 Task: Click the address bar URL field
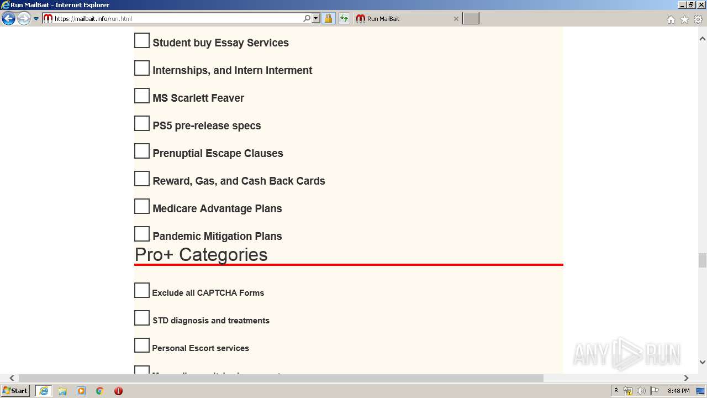[177, 19]
